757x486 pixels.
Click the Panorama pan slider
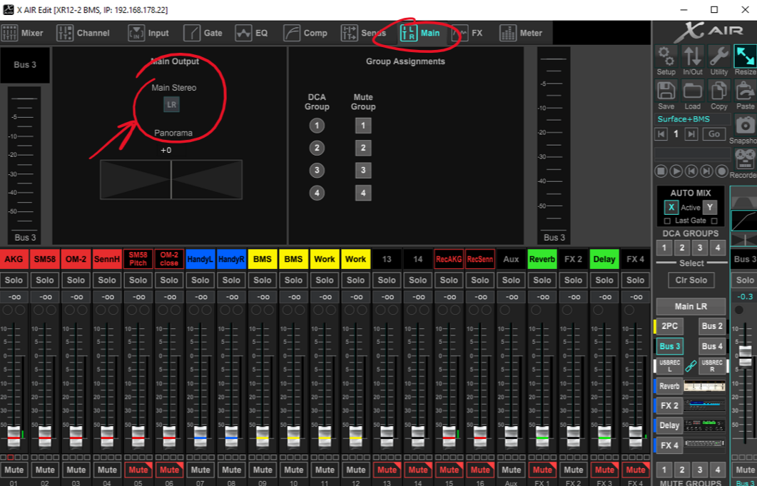coord(171,179)
